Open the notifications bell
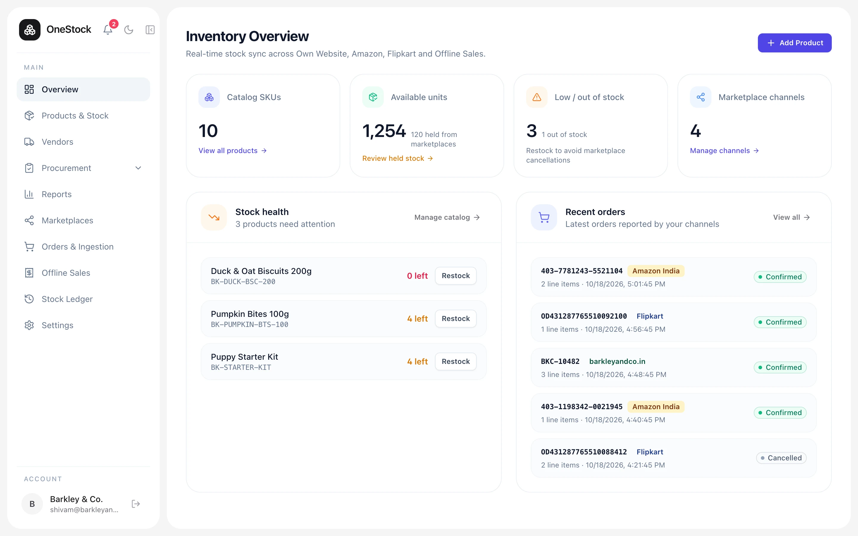 tap(108, 30)
